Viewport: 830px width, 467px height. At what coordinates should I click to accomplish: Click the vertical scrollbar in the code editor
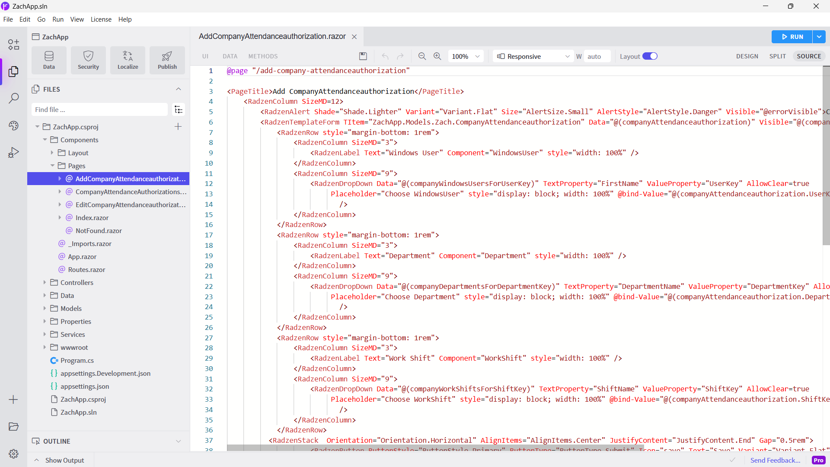(826, 156)
